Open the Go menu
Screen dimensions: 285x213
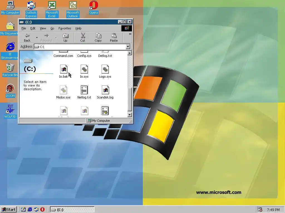[52, 28]
